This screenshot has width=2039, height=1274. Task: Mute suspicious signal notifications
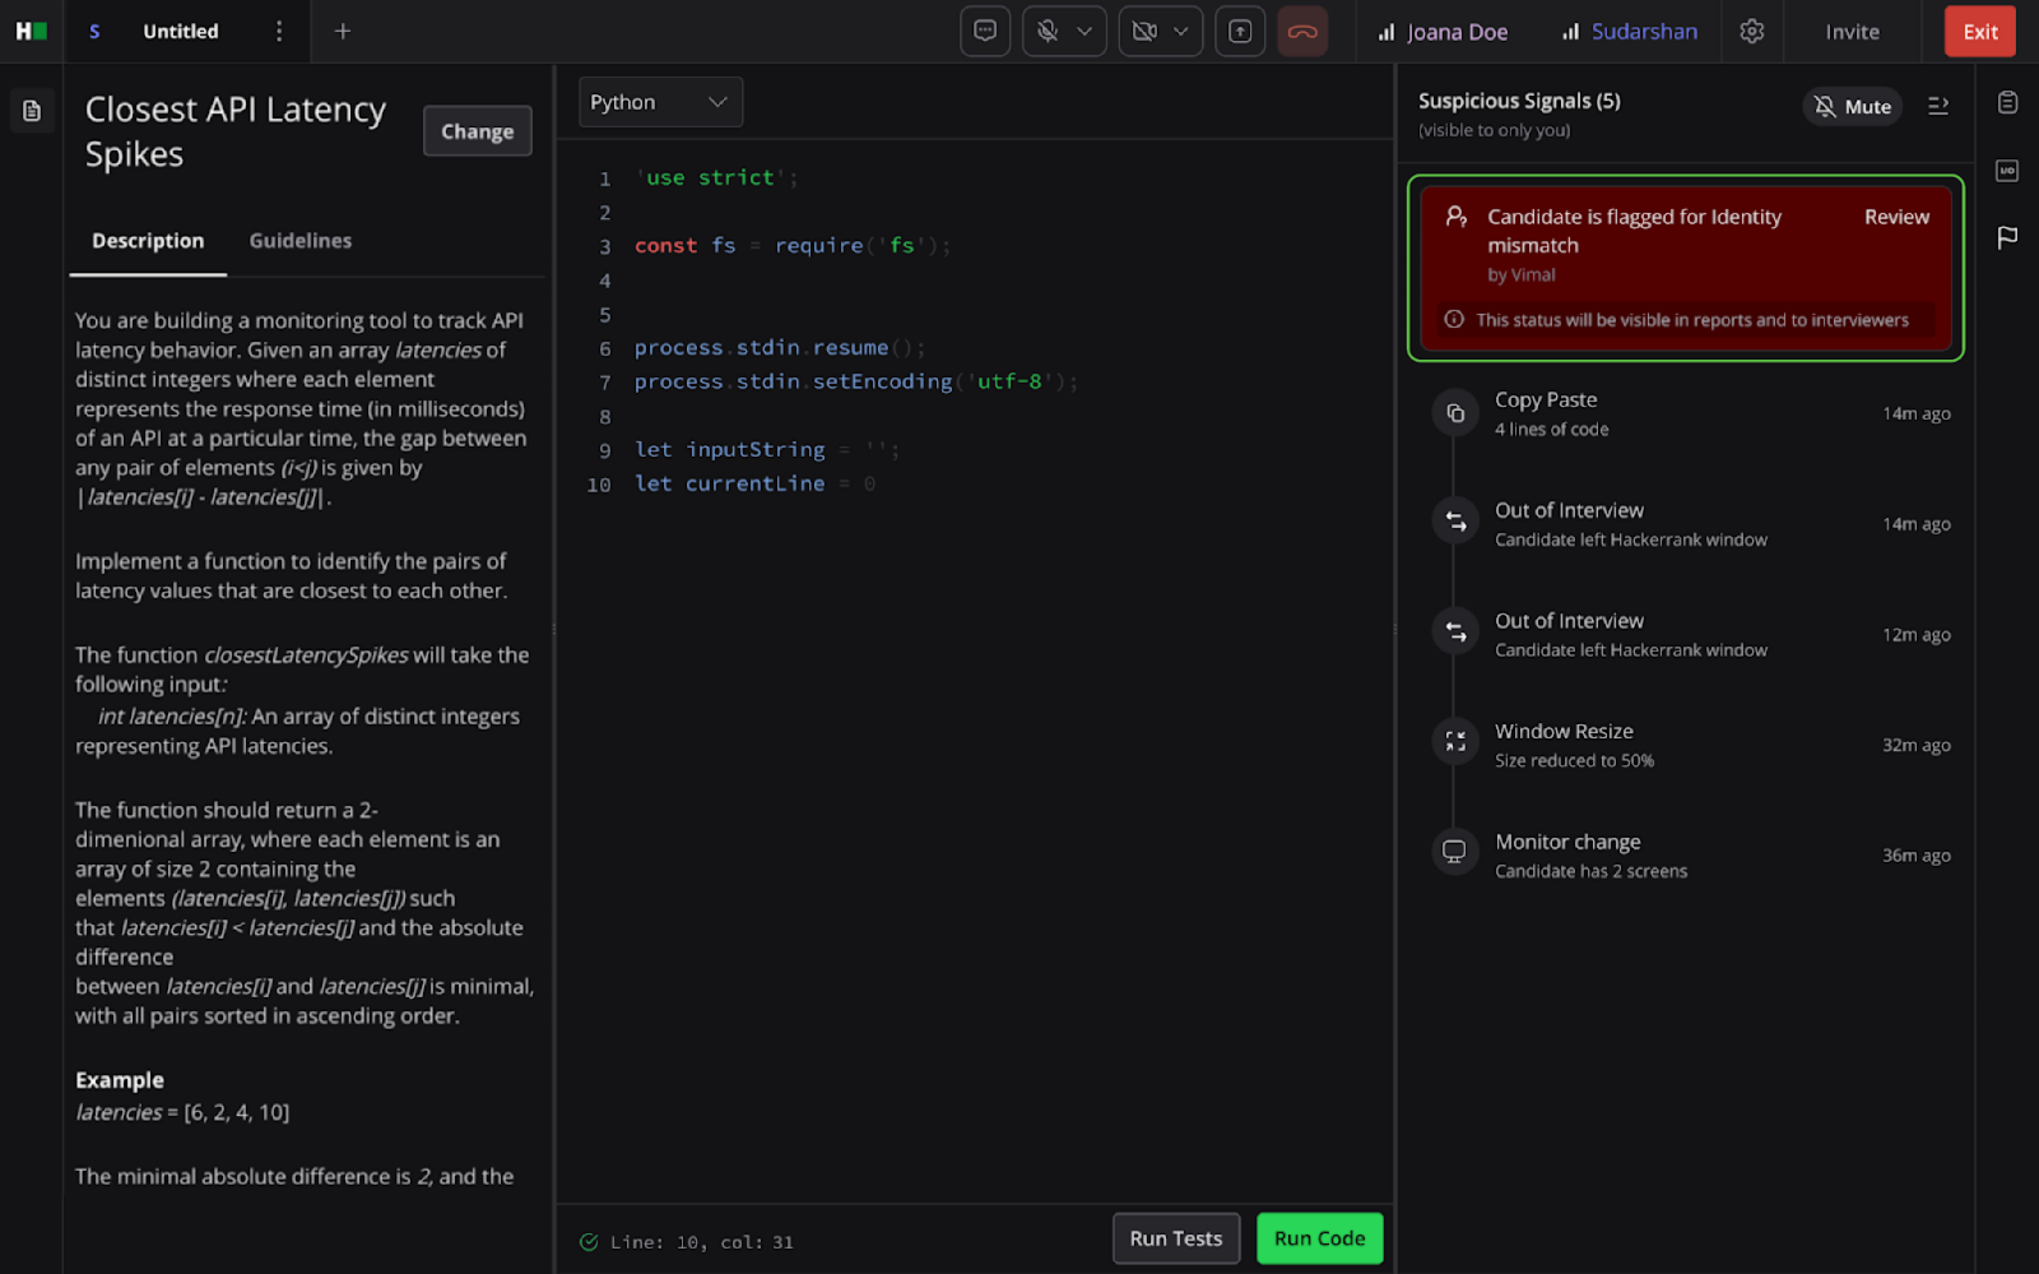(1852, 106)
